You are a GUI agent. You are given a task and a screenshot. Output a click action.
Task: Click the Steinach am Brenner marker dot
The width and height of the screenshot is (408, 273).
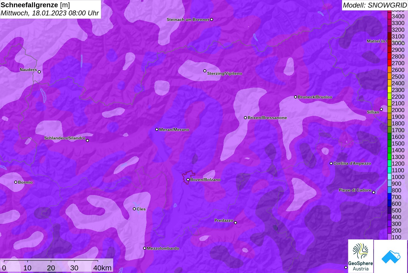[212, 19]
